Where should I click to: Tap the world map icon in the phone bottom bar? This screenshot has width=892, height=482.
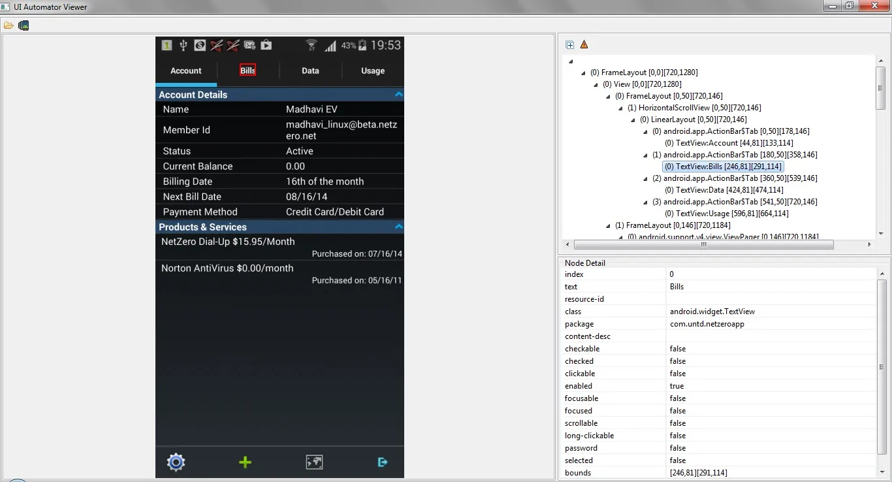(314, 462)
